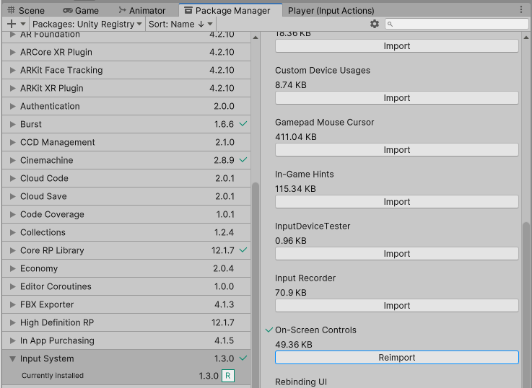This screenshot has width=532, height=388.
Task: Open the Player (Input Actions) tab
Action: [x=331, y=11]
